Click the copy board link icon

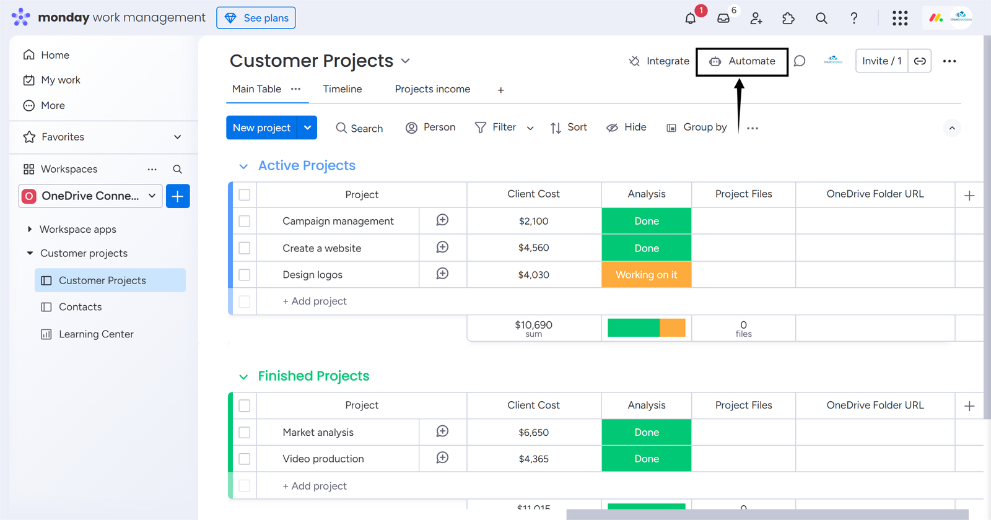pos(920,61)
